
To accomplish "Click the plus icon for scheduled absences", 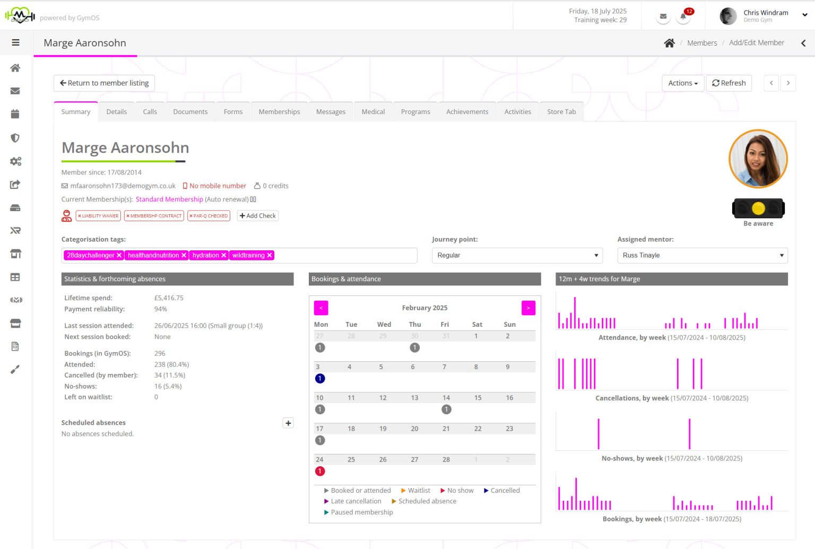I will [288, 423].
